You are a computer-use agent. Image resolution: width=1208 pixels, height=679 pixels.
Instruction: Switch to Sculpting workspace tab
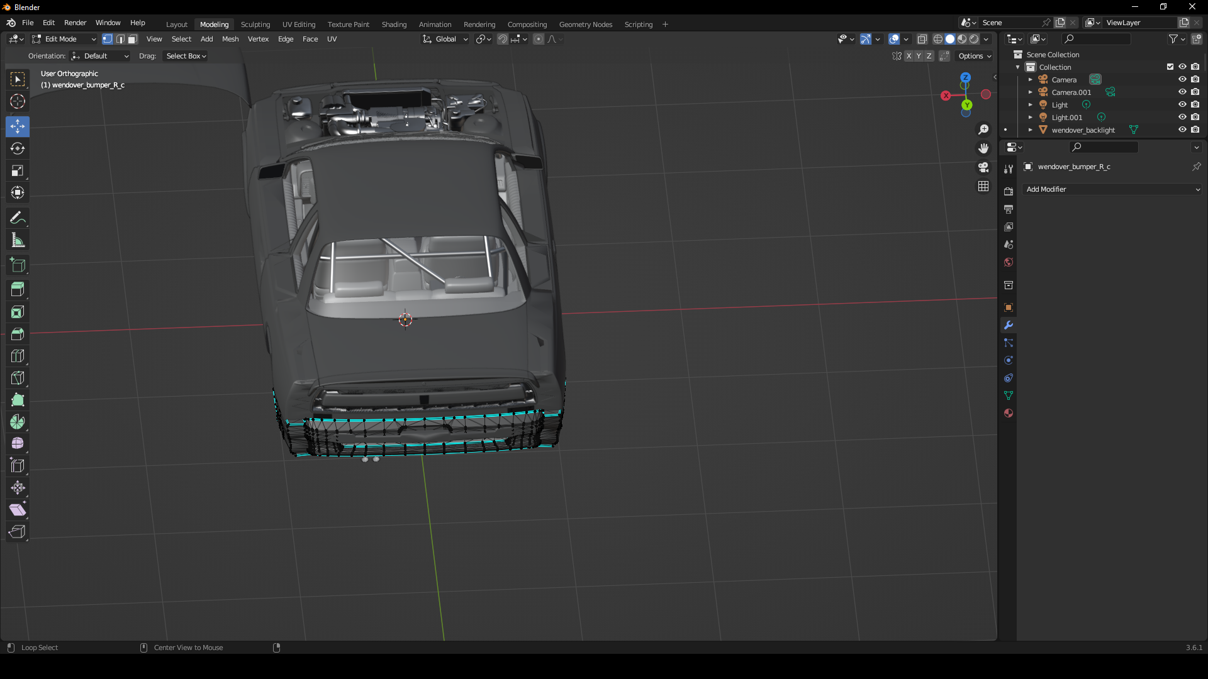[255, 25]
